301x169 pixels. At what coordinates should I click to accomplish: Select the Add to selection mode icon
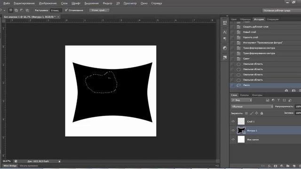click(16, 10)
